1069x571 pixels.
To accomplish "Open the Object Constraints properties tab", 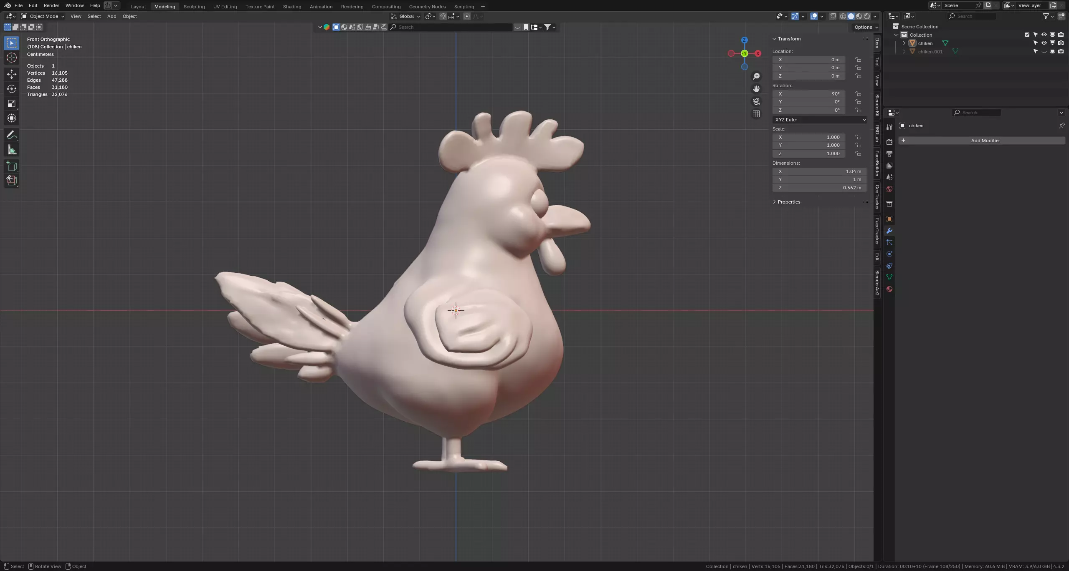I will click(889, 266).
